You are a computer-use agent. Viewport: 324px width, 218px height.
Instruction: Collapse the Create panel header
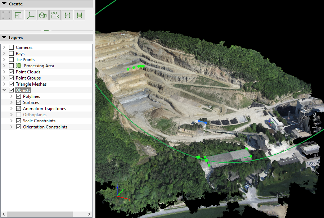(x=4, y=4)
